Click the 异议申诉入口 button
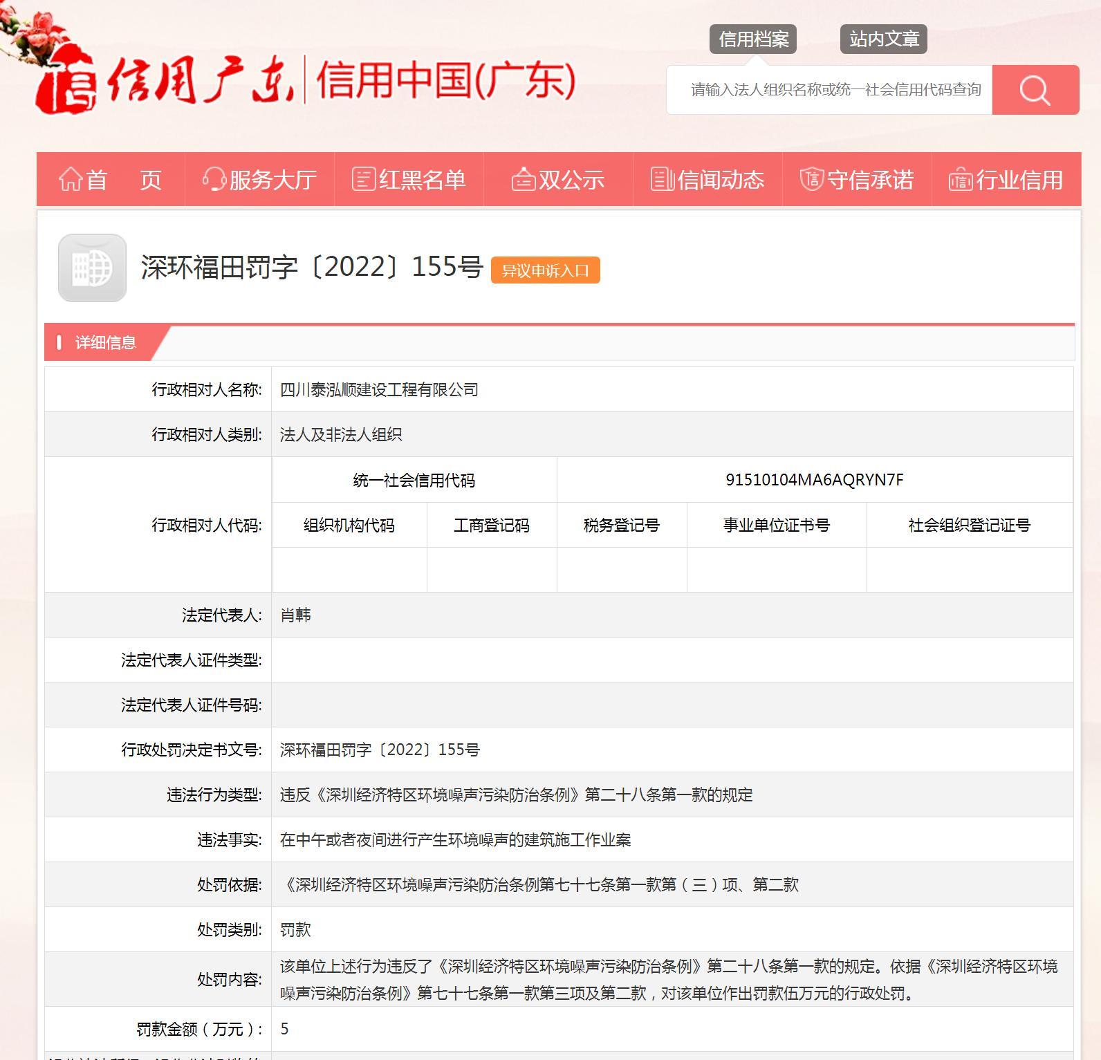The image size is (1101, 1060). [546, 270]
